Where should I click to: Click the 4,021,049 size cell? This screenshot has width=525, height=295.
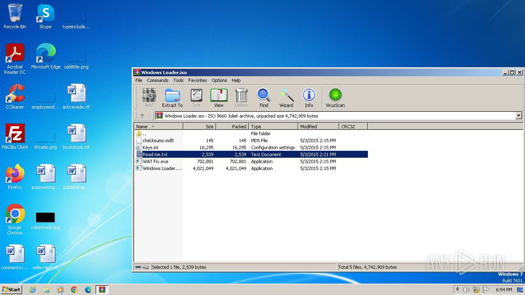coord(203,168)
